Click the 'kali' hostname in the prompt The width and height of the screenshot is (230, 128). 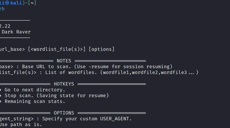(x=16, y=3)
